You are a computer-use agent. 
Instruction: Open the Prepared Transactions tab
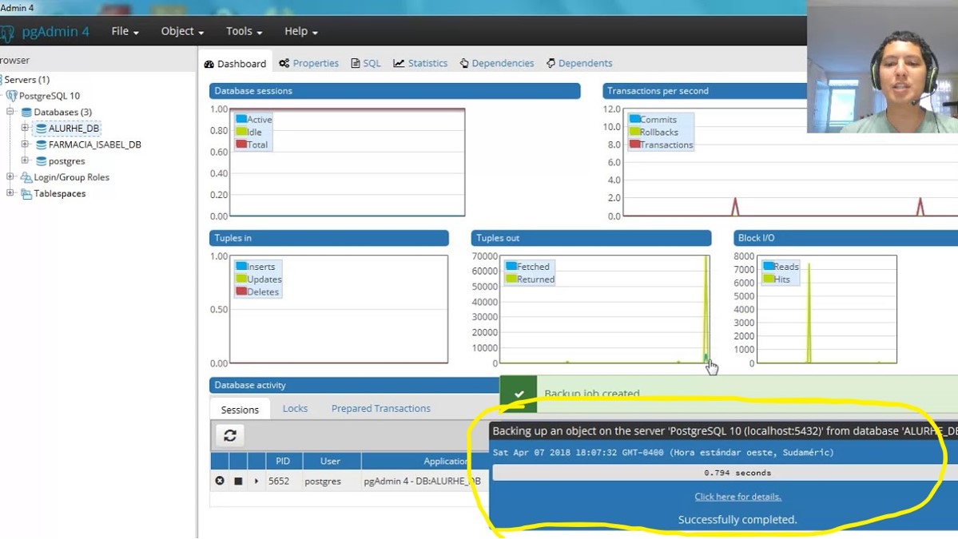click(380, 408)
